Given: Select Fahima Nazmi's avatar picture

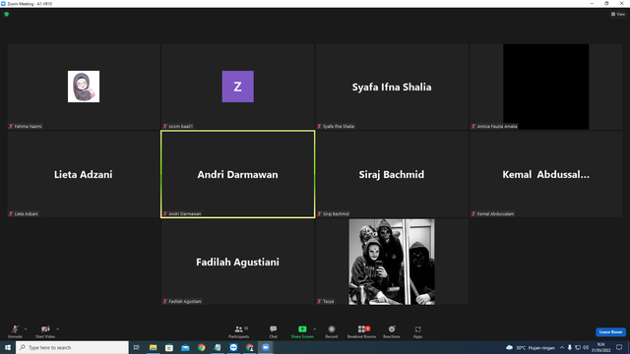Looking at the screenshot, I should [84, 87].
